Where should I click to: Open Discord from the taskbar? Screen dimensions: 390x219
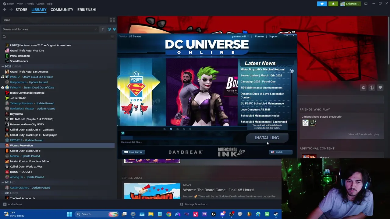pos(222,214)
